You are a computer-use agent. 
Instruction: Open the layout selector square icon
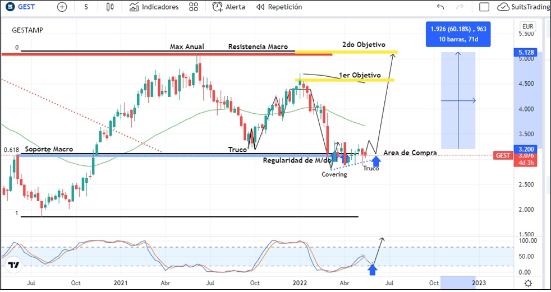[x=485, y=7]
